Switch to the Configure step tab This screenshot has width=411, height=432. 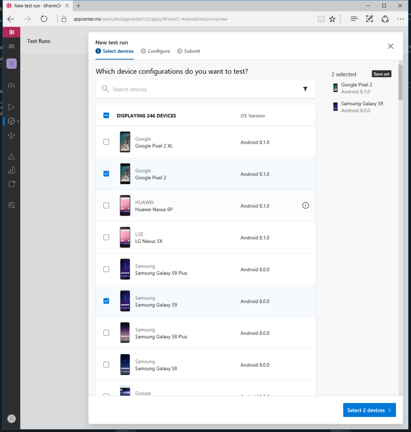155,51
